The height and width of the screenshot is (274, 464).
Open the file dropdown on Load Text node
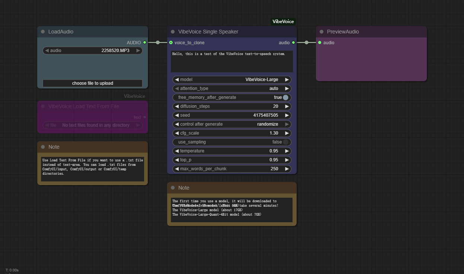(93, 125)
